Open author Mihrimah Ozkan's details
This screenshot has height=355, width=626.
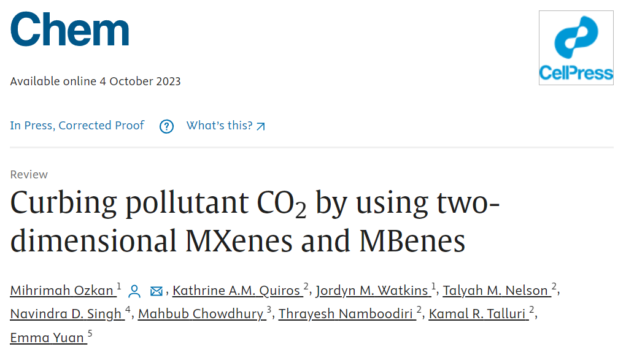click(63, 291)
